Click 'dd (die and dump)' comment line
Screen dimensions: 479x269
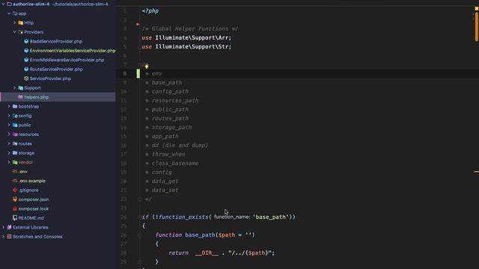pos(180,146)
